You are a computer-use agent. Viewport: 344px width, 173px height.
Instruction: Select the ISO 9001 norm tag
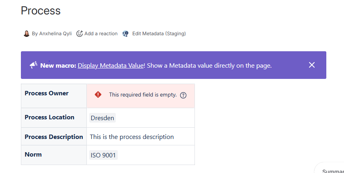tap(103, 155)
